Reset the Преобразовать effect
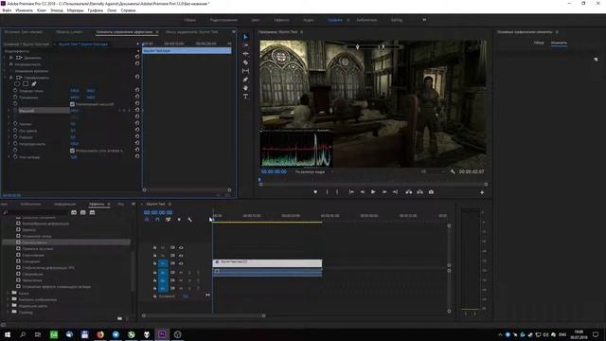Viewport: 606px width, 341px height. (137, 77)
